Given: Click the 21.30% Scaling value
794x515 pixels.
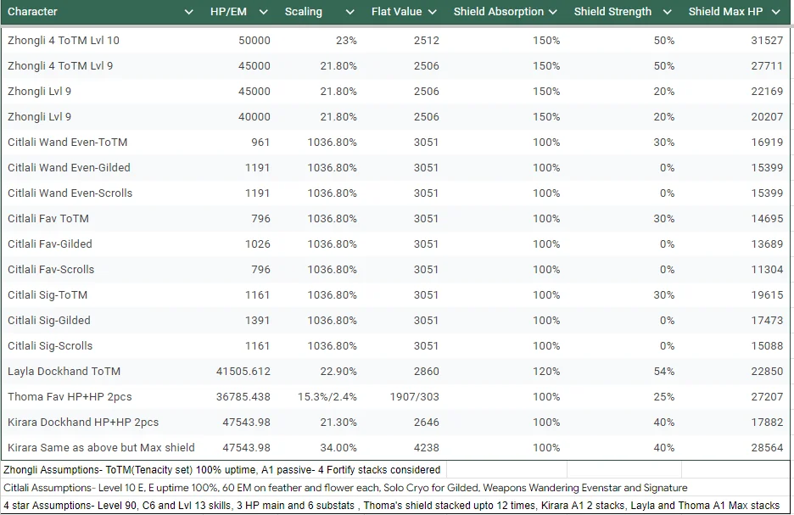Looking at the screenshot, I should pos(338,423).
